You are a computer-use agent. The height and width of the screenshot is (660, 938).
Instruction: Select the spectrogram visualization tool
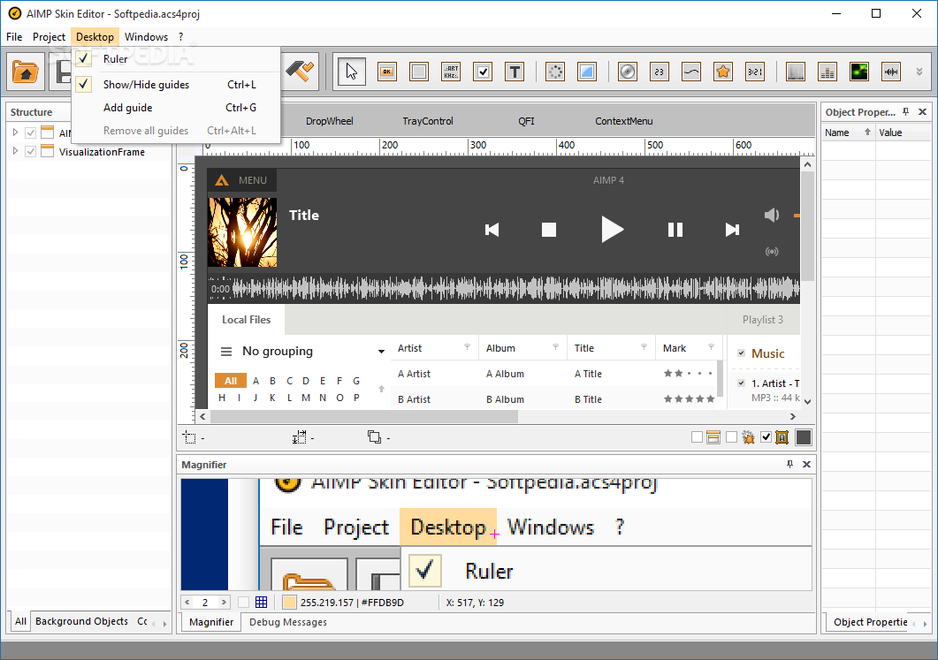click(795, 72)
